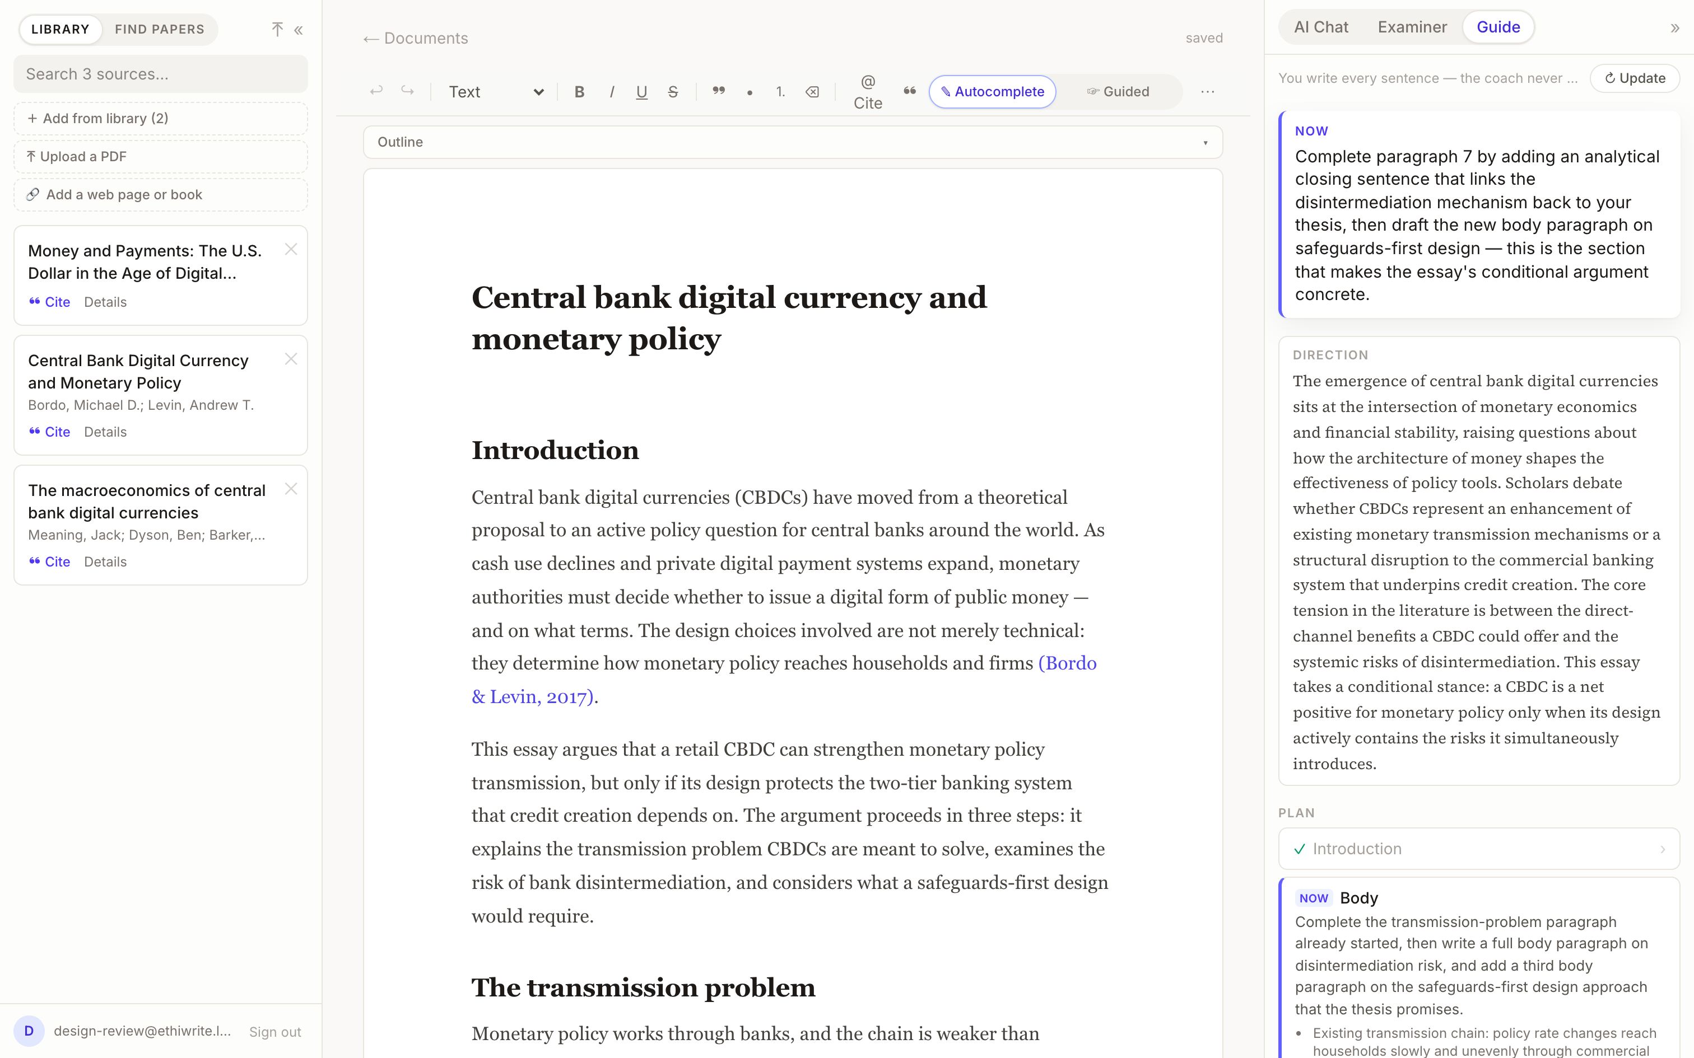This screenshot has height=1058, width=1694.
Task: Click the Search 3 sources field
Action: tap(160, 74)
